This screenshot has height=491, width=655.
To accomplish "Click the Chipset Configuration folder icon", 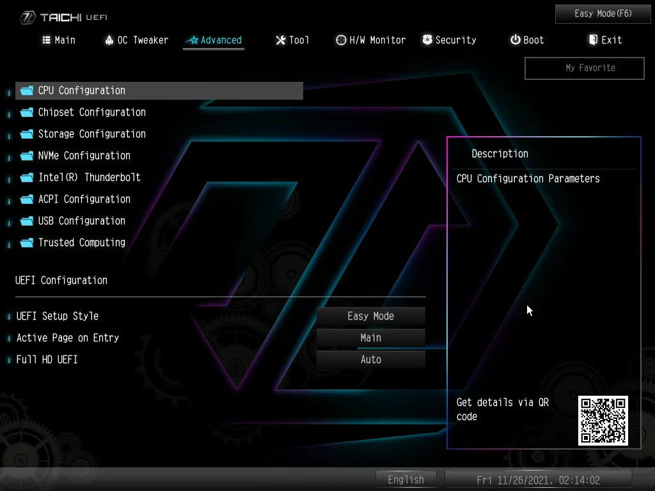I will [x=27, y=113].
